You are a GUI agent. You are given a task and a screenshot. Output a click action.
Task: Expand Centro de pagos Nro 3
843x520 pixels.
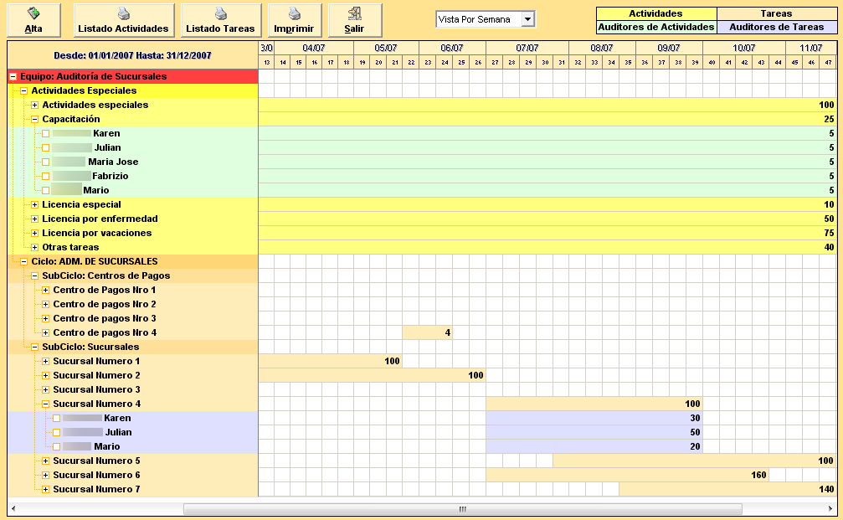click(46, 319)
